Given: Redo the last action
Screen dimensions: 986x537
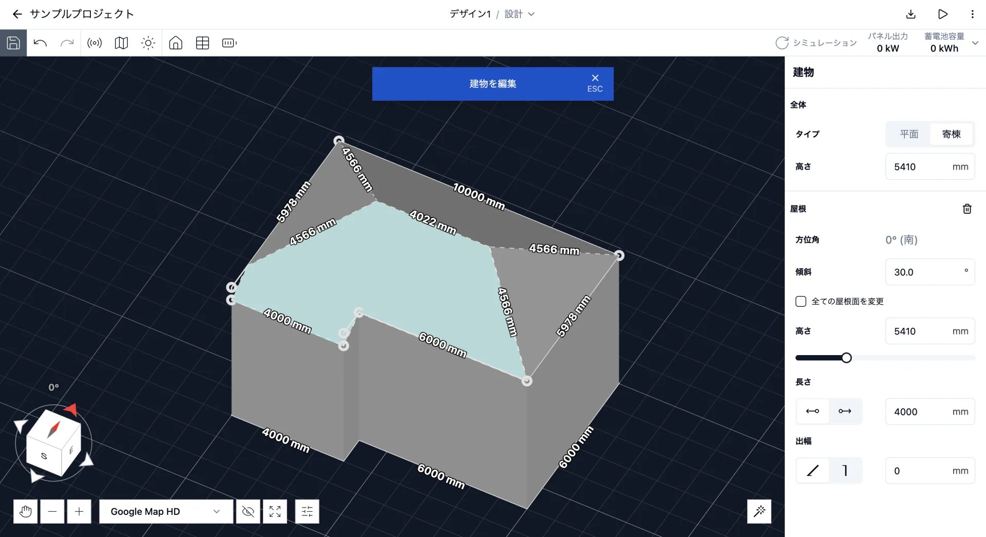Looking at the screenshot, I should [67, 43].
